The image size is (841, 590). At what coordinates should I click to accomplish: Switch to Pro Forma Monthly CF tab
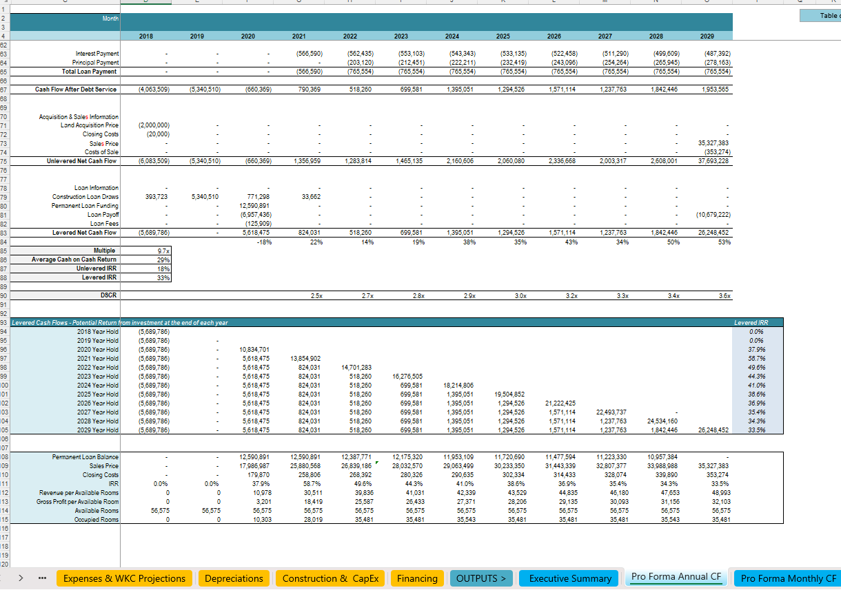click(788, 578)
